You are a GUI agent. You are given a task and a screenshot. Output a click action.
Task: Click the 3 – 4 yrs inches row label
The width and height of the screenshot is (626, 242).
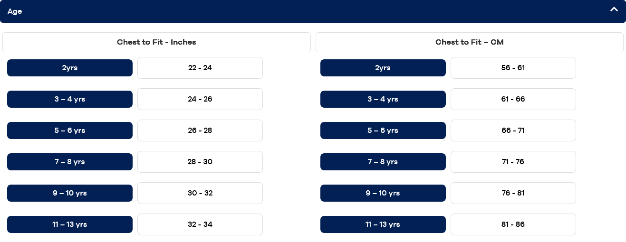pyautogui.click(x=70, y=99)
